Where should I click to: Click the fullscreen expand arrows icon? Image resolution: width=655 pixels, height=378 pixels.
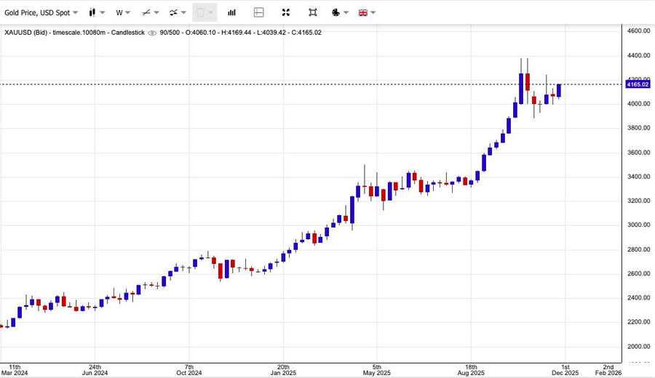pyautogui.click(x=286, y=12)
